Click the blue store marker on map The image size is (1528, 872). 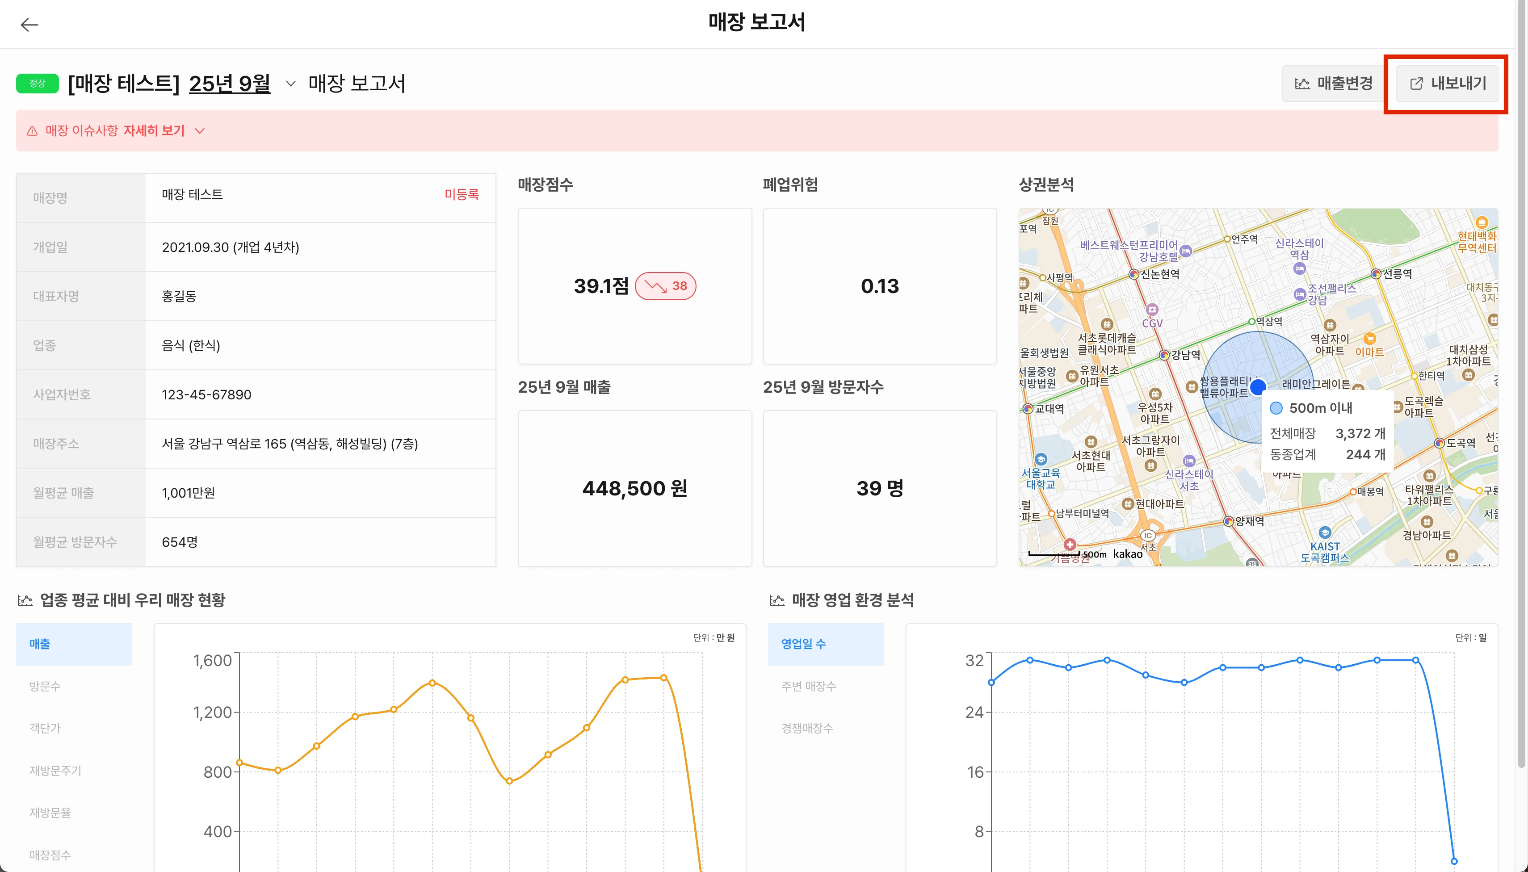(x=1258, y=386)
